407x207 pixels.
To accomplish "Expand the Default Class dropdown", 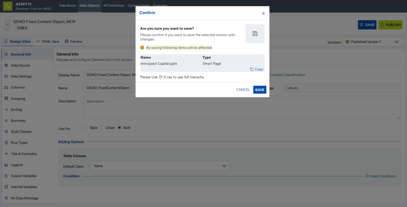I will pyautogui.click(x=160, y=166).
